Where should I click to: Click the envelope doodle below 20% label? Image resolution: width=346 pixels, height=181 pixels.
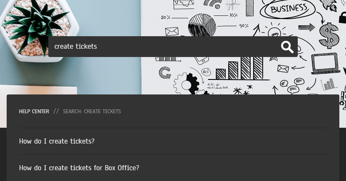(x=172, y=31)
